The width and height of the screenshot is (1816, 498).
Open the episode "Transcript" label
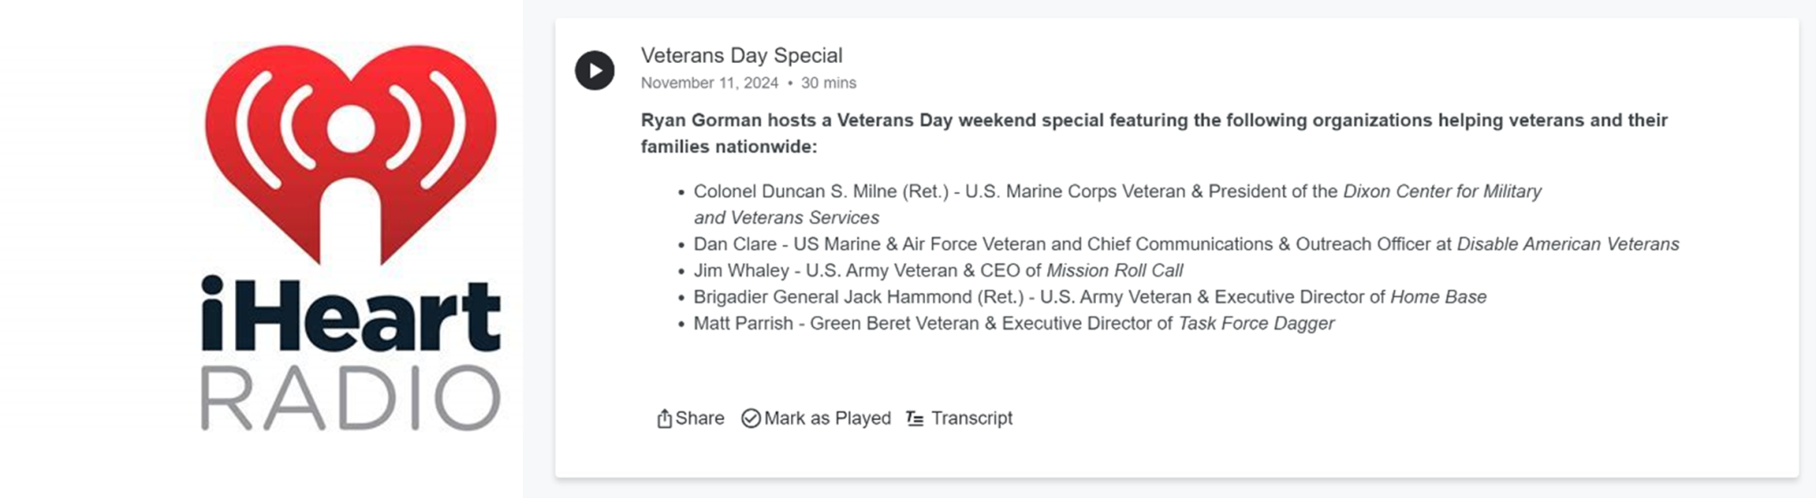972,418
